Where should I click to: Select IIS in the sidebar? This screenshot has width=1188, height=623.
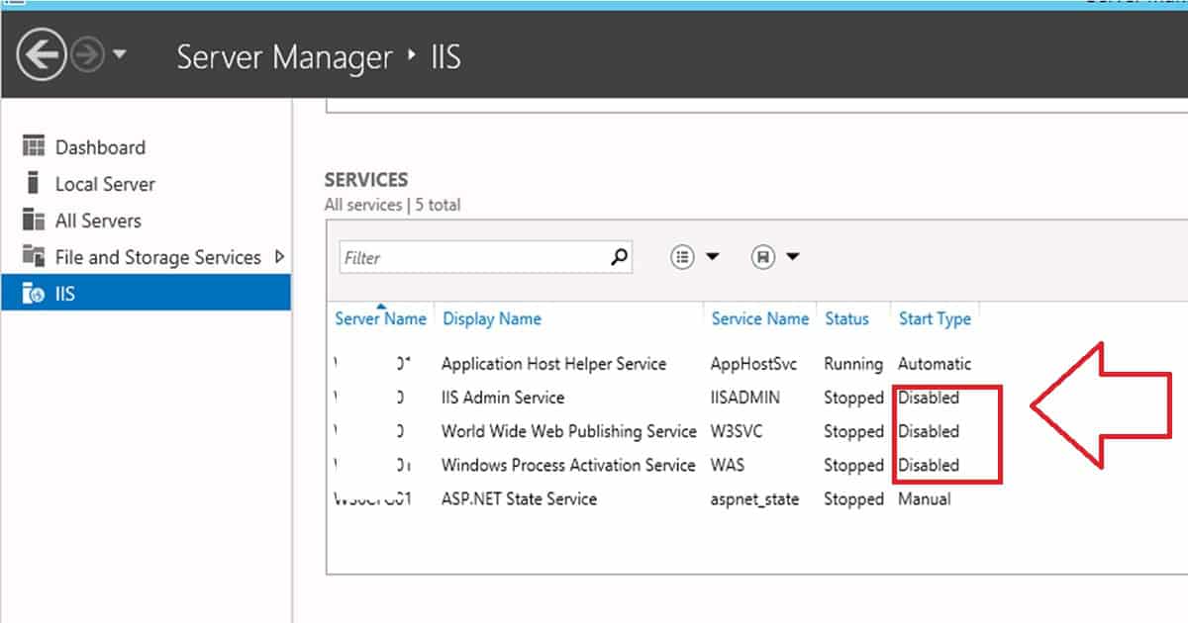click(x=146, y=294)
